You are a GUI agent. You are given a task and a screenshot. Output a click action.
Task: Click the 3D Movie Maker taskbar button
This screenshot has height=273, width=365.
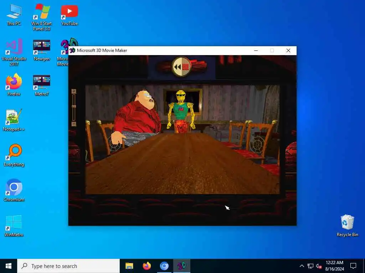coord(181,266)
